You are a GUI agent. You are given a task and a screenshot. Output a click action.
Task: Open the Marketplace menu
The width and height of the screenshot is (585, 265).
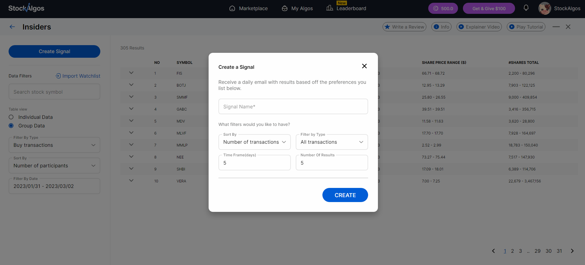[248, 8]
